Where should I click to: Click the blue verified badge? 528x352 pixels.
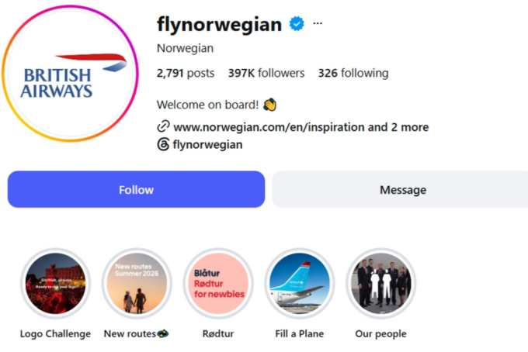pos(297,23)
